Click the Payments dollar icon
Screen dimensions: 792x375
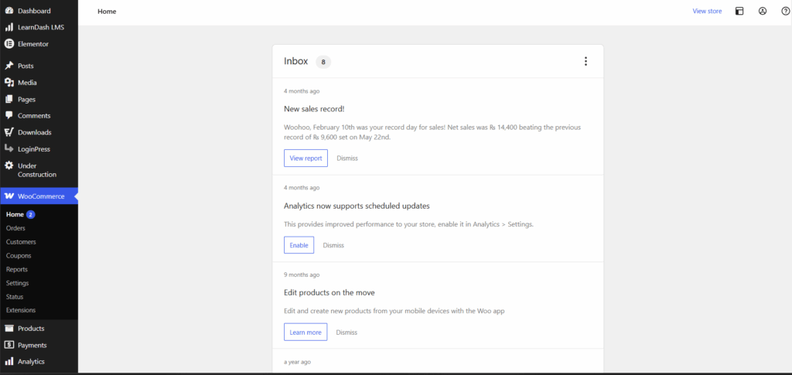tap(9, 345)
